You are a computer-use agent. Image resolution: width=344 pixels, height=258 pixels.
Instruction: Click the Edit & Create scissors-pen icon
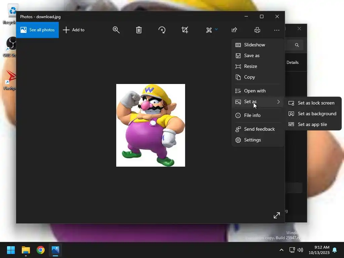pyautogui.click(x=209, y=30)
